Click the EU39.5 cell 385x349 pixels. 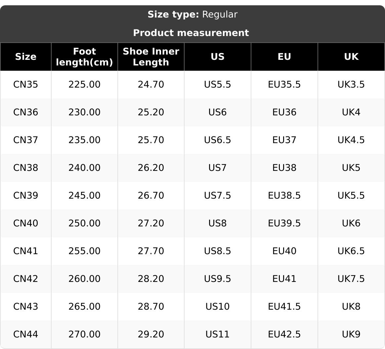pos(284,223)
